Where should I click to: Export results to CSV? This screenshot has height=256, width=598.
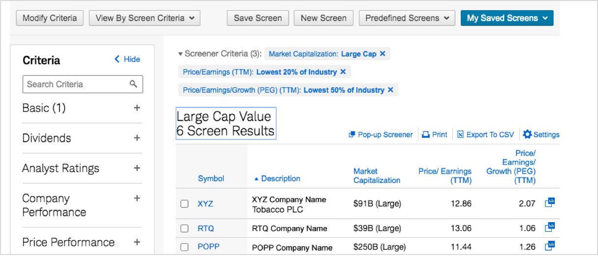point(486,135)
